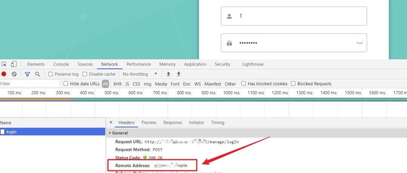Open the Initiator subtab
The width and height of the screenshot is (407, 173).
(196, 123)
